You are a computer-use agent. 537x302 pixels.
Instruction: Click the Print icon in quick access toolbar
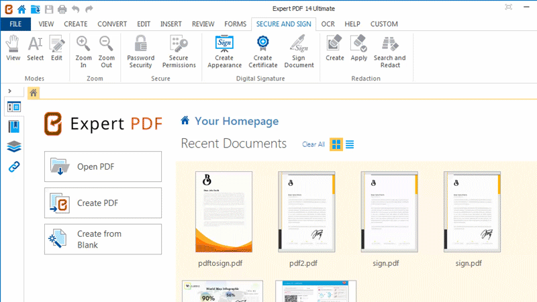(62, 9)
